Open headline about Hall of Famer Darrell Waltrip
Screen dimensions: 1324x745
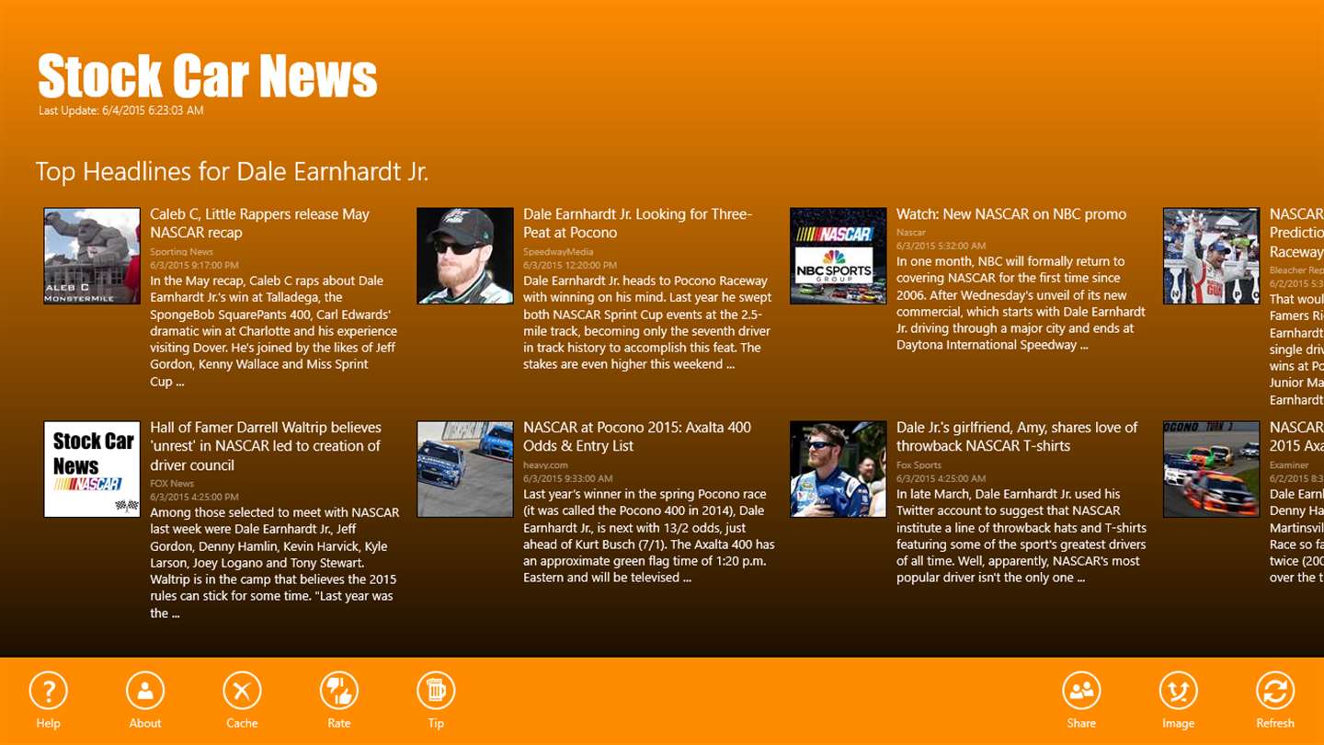266,446
